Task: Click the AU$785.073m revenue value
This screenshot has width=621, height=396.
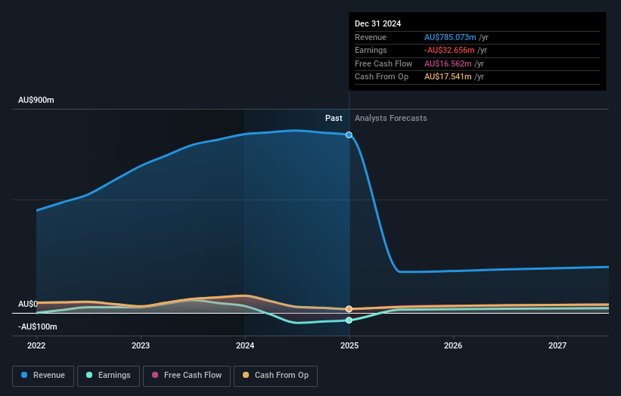Action: 450,37
